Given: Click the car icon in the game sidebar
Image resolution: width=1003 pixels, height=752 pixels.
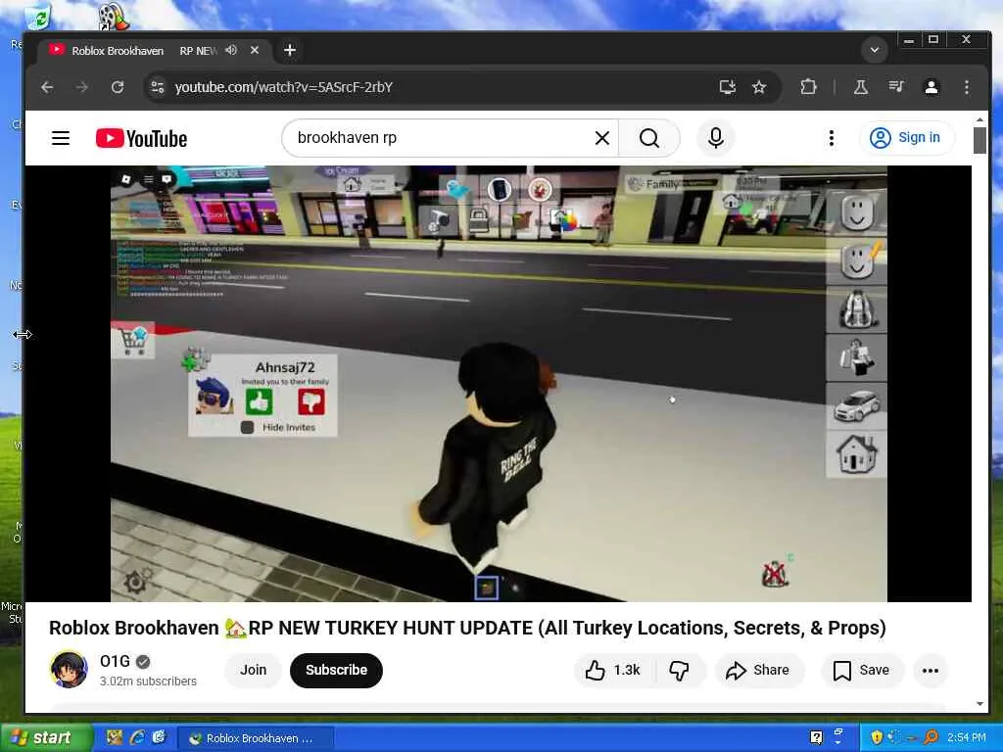Looking at the screenshot, I should (856, 406).
